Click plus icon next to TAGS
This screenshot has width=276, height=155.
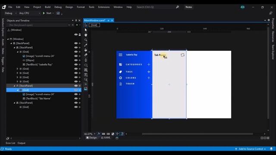[x=149, y=72]
